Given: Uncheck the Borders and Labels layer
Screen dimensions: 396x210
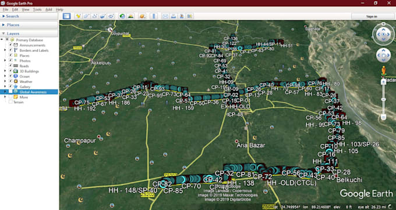Looking at the screenshot, I should click(x=10, y=50).
